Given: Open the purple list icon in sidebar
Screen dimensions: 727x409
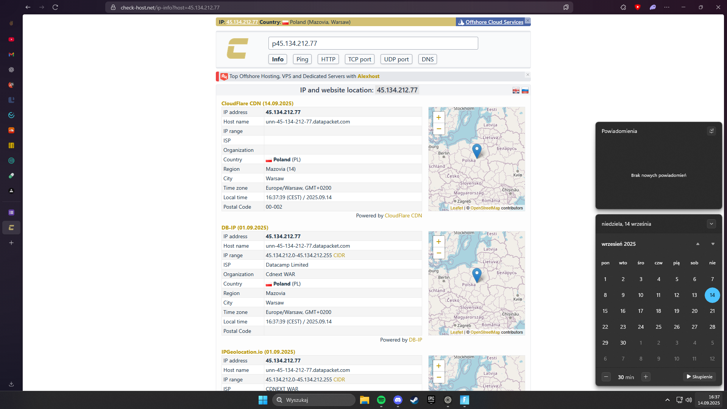Looking at the screenshot, I should [x=11, y=212].
